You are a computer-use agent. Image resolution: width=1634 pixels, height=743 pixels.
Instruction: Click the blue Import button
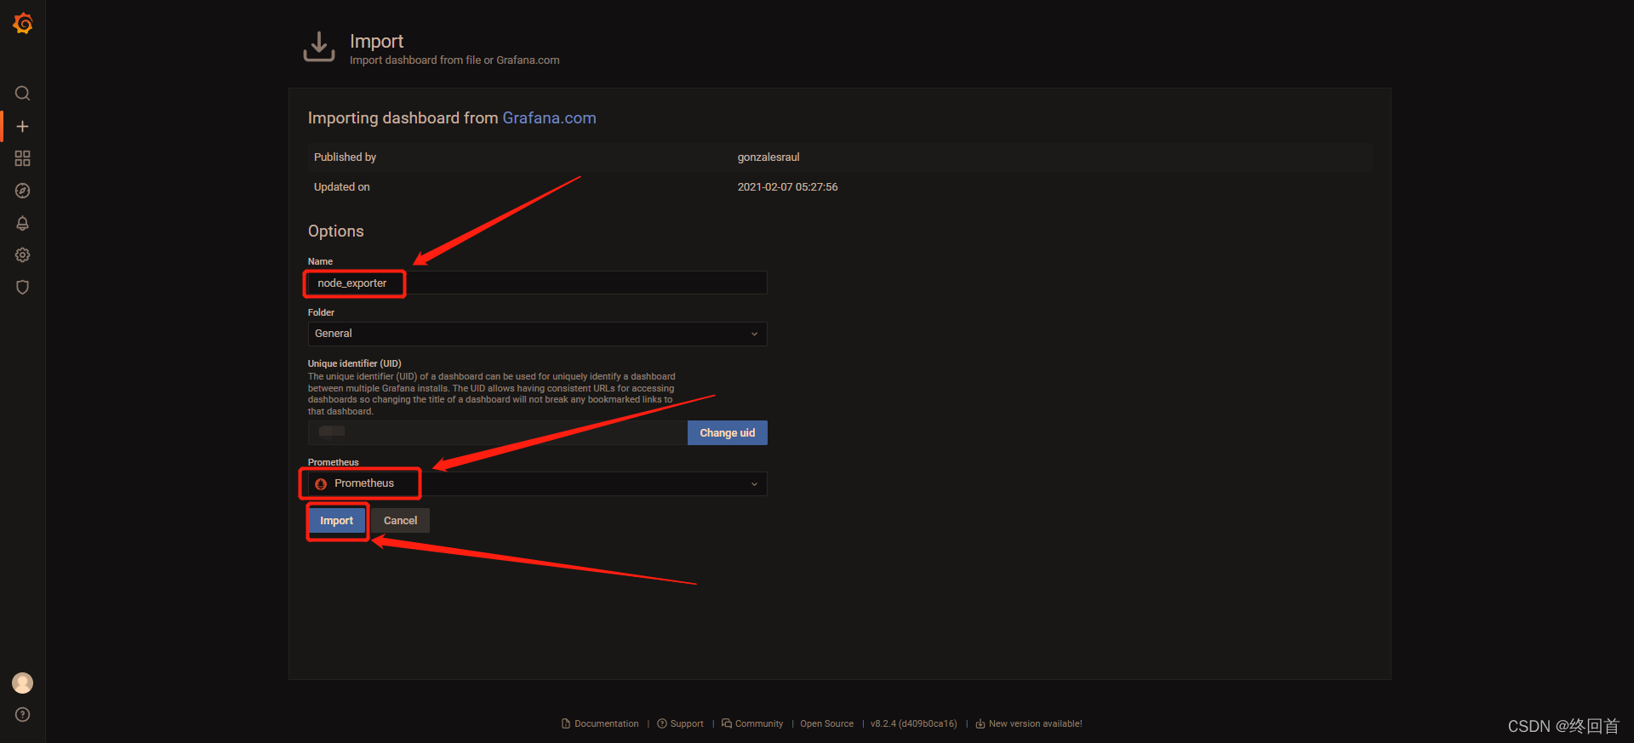(337, 521)
